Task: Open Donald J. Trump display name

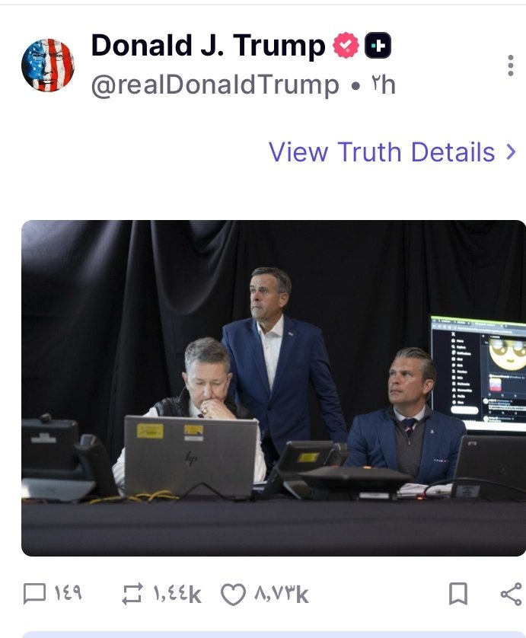Action: [209, 45]
